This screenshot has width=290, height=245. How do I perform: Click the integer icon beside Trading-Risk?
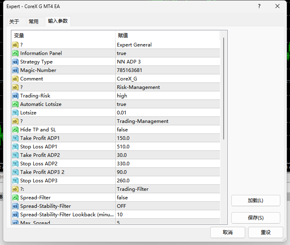pos(15,96)
